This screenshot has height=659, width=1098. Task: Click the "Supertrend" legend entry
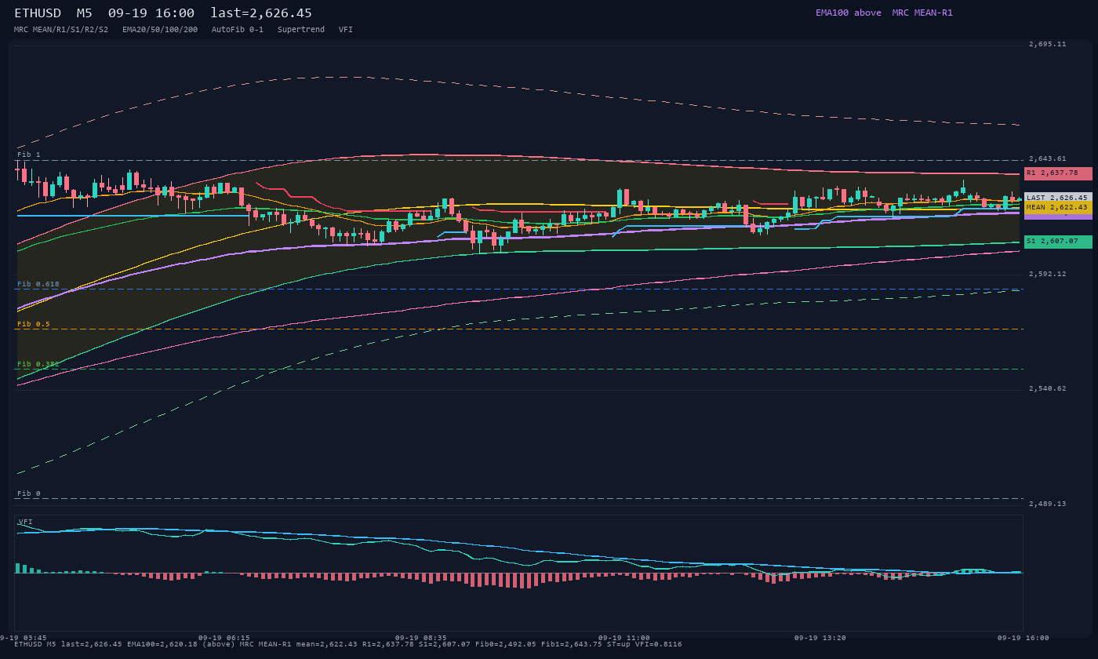click(x=301, y=29)
